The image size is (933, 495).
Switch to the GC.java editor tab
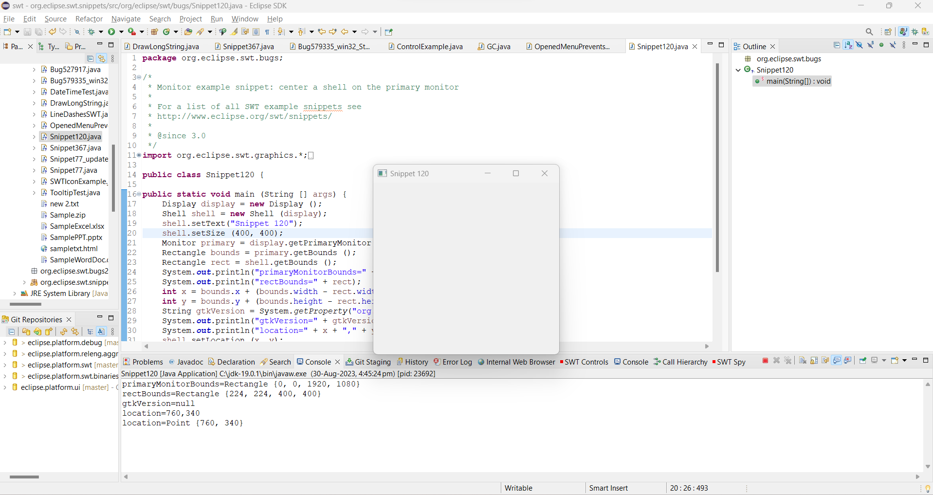(x=498, y=46)
